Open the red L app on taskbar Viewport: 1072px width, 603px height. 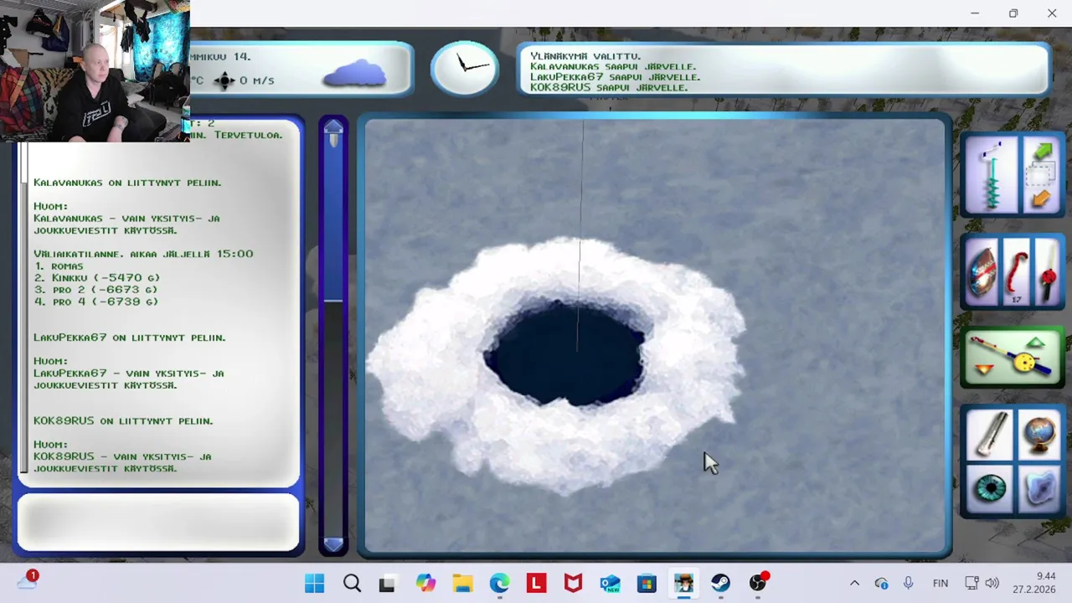pyautogui.click(x=536, y=583)
